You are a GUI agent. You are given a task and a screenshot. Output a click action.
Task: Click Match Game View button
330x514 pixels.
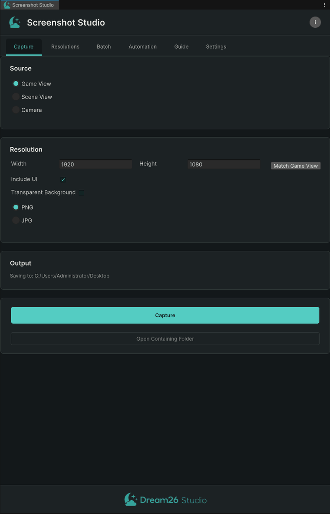coord(296,166)
